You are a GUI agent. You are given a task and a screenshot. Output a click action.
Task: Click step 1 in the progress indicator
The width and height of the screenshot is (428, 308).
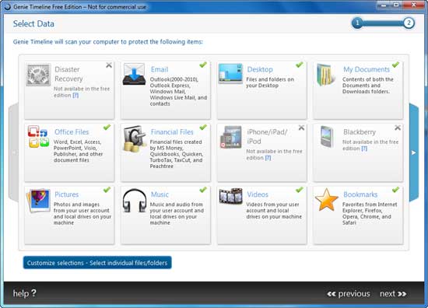tap(357, 23)
